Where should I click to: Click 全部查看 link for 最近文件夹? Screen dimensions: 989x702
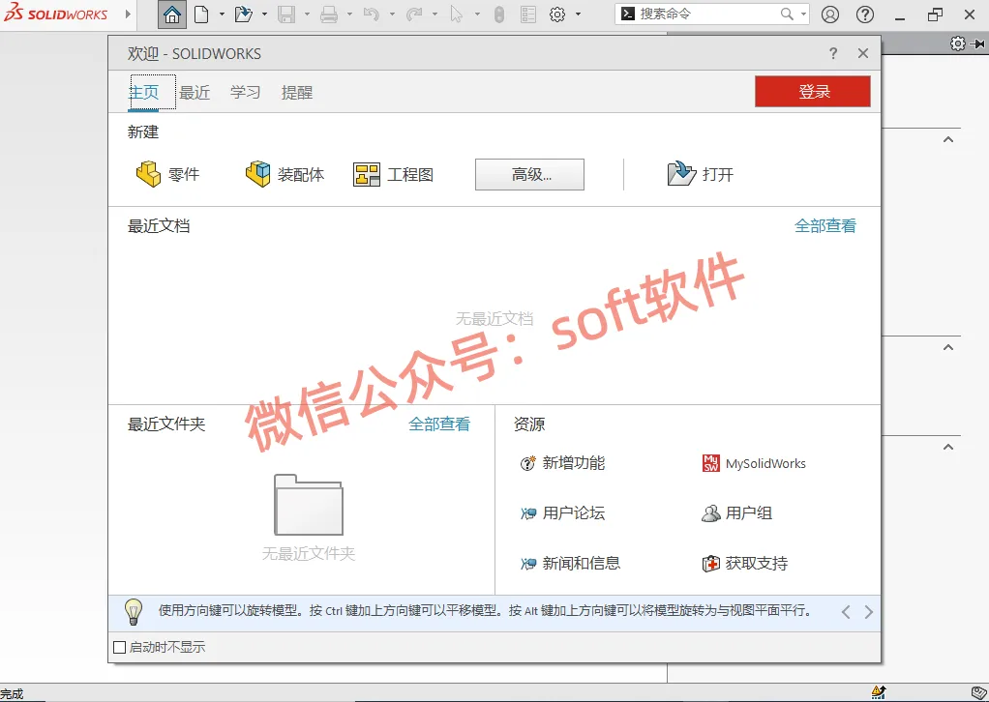[x=439, y=424]
